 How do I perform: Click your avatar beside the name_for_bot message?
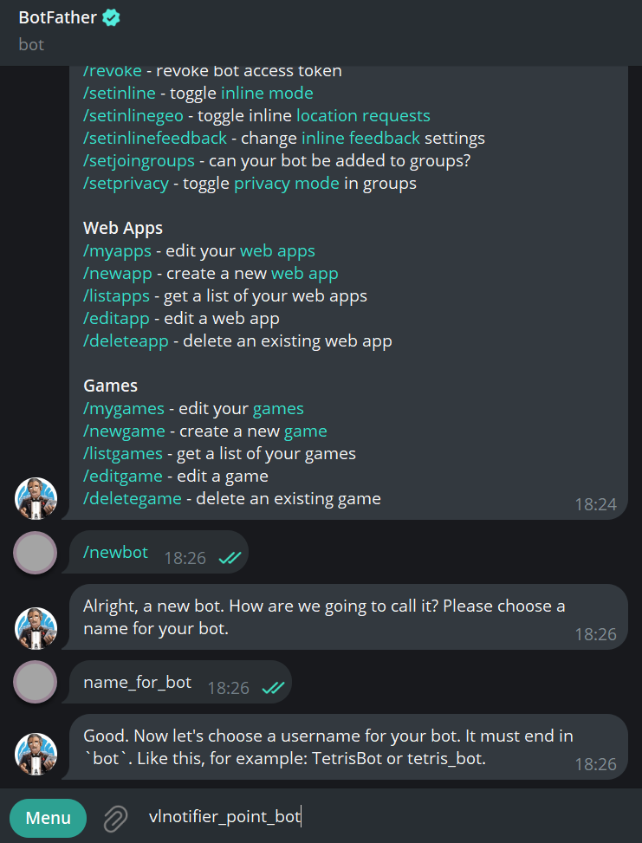pos(36,682)
